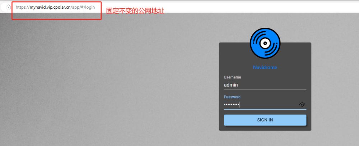
Task: Click the Password label
Action: 232,97
